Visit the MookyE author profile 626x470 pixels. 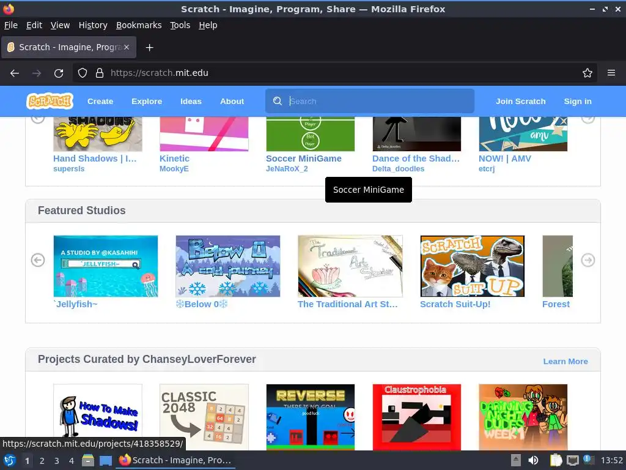click(174, 169)
